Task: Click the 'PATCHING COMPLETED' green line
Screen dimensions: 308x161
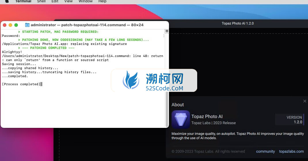Action: coord(46,48)
